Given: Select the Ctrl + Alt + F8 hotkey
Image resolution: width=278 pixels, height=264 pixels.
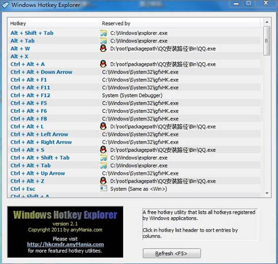Looking at the screenshot, I should 29,119.
